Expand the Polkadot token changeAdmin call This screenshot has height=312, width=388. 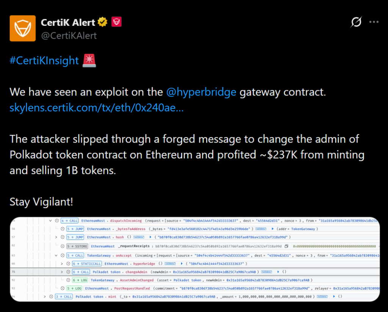pos(62,272)
